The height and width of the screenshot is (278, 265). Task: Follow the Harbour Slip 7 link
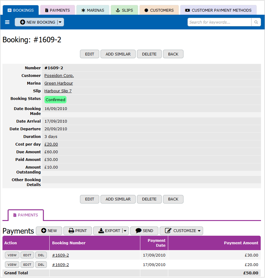click(x=58, y=91)
